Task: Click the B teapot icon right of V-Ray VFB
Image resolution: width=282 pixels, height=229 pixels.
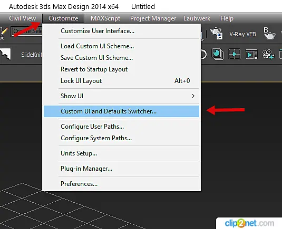Action: (x=269, y=33)
